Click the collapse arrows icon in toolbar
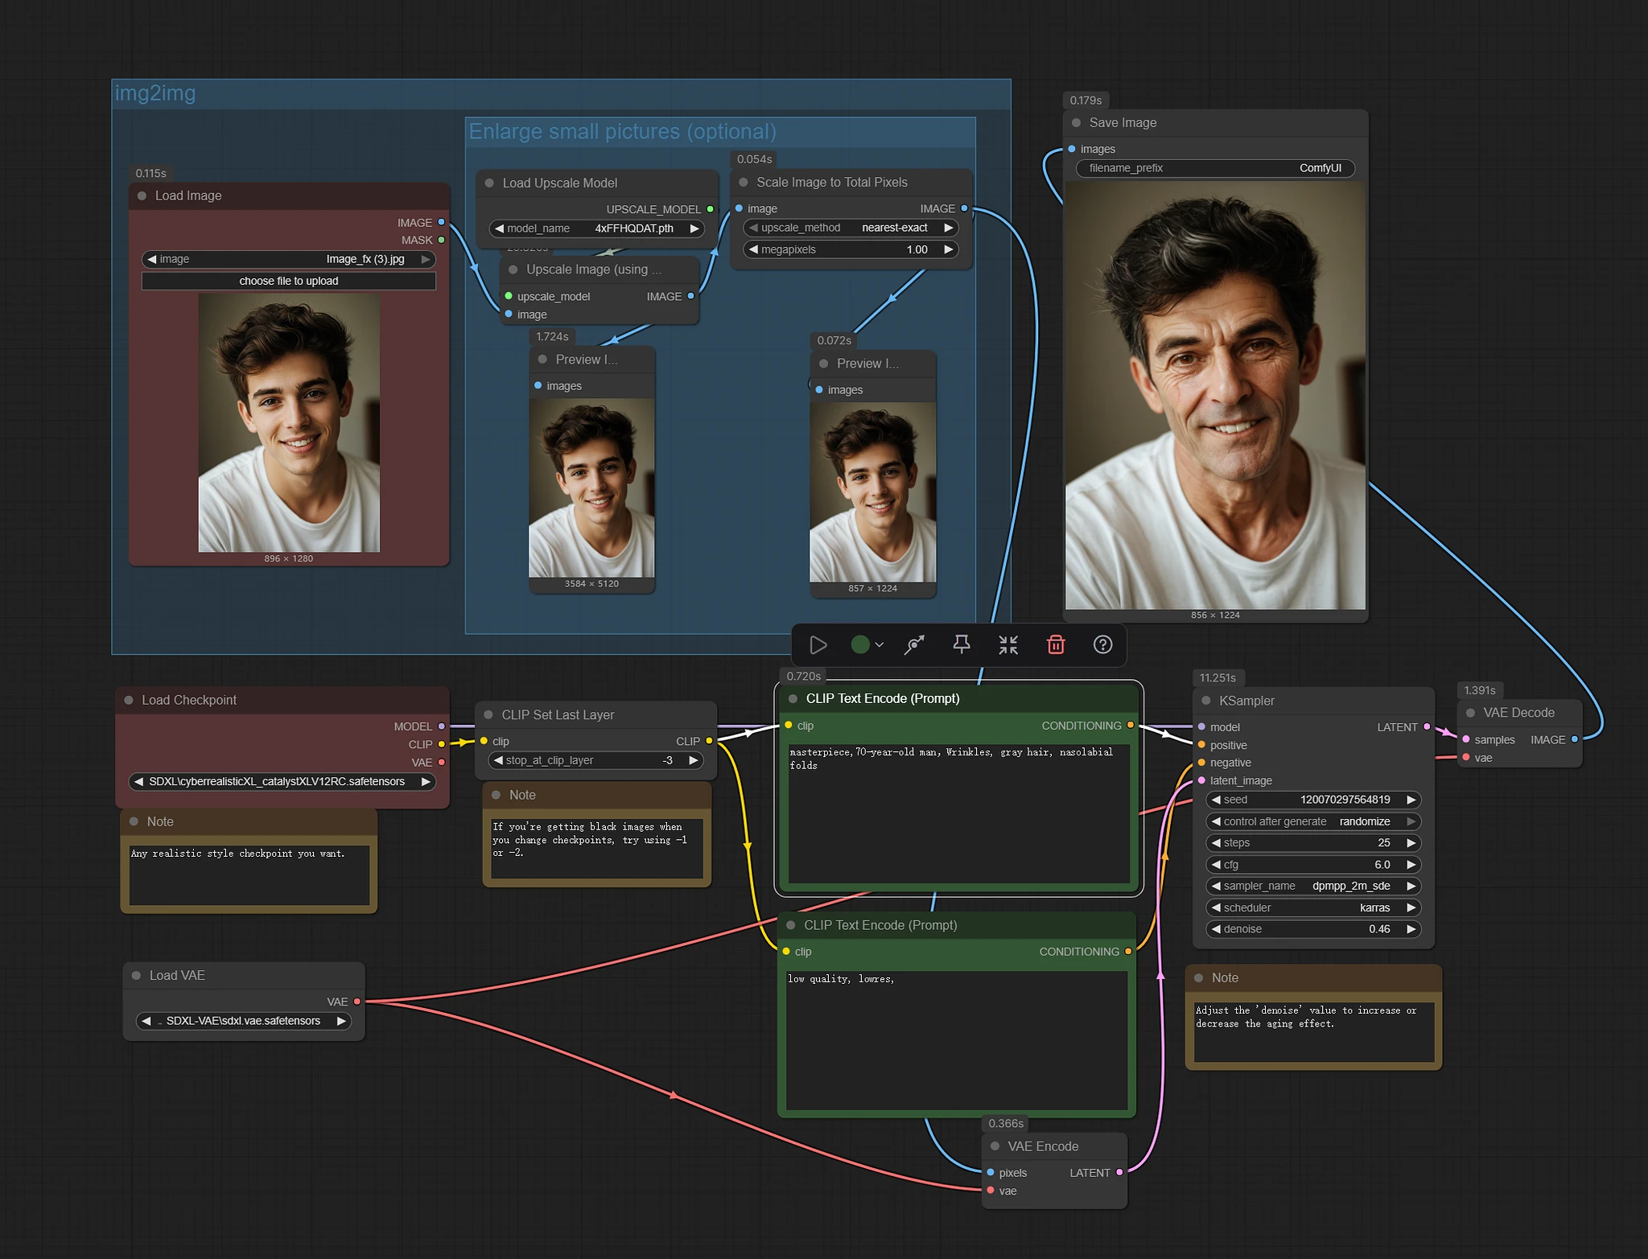The height and width of the screenshot is (1259, 1648). point(1008,645)
